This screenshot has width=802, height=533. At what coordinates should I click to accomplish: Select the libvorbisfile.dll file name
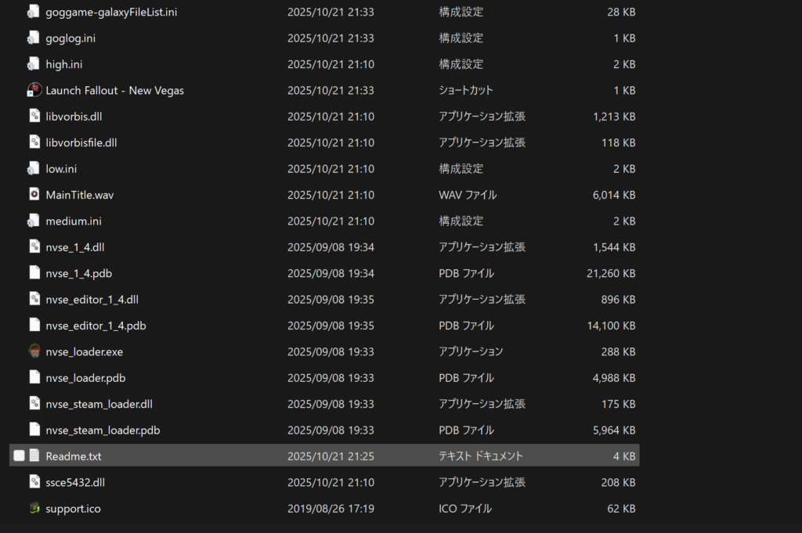click(x=81, y=142)
